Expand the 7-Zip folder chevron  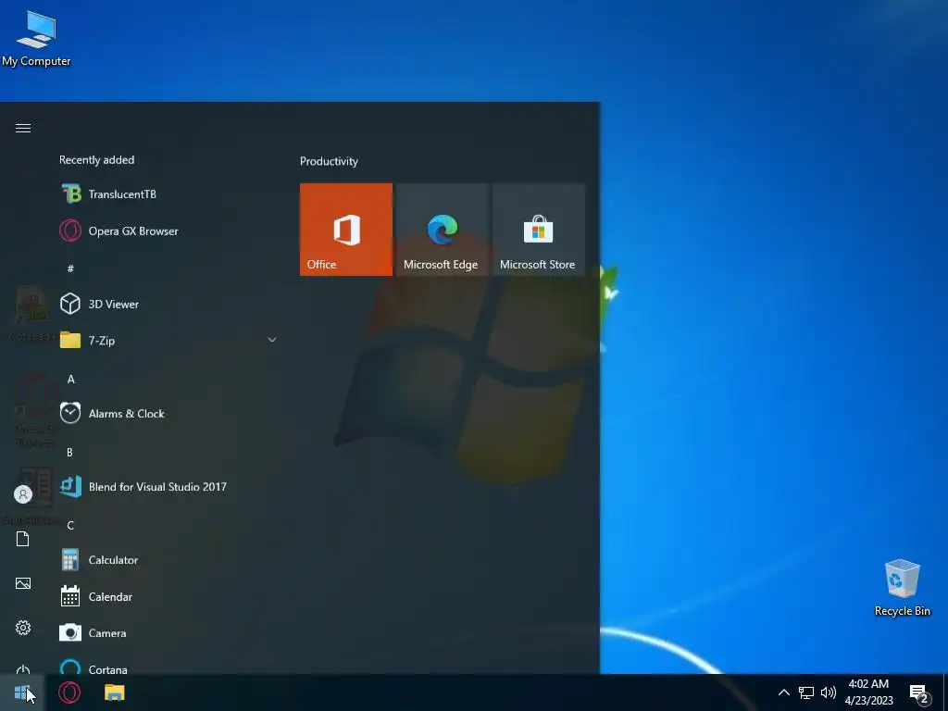[x=272, y=341]
